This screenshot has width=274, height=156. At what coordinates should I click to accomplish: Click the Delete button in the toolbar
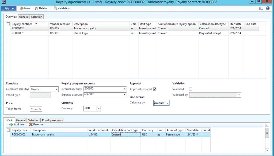[x=41, y=8]
